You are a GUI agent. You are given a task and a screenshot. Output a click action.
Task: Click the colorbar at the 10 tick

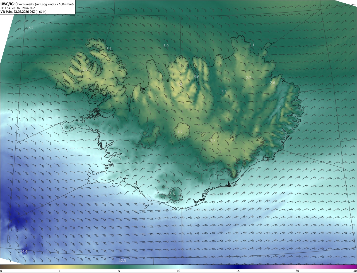[178, 267]
